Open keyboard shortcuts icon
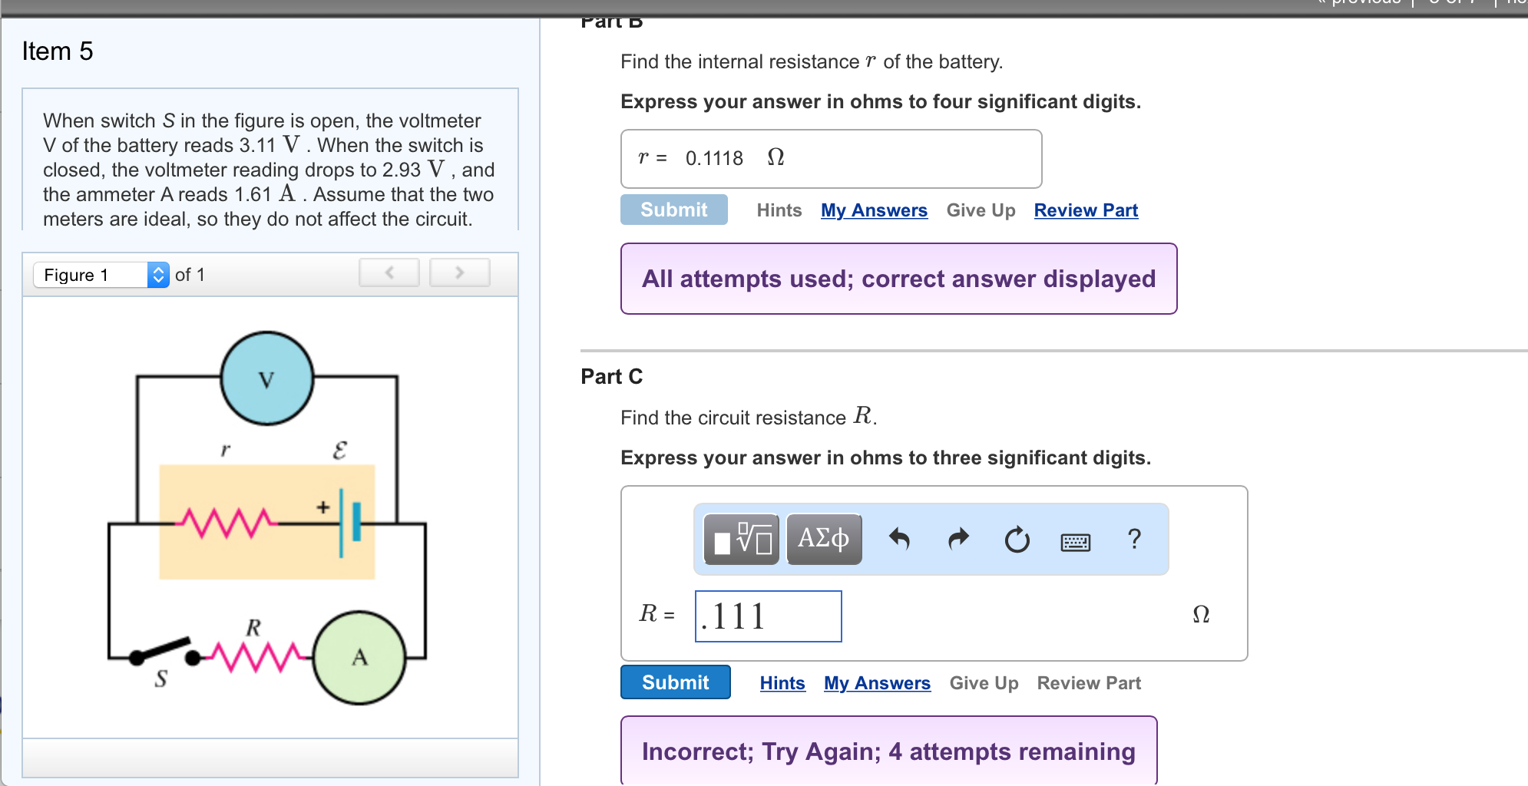Image resolution: width=1528 pixels, height=786 pixels. (x=1075, y=542)
